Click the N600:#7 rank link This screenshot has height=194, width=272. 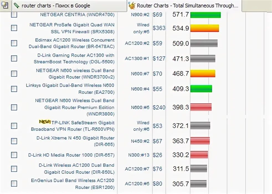140,74
